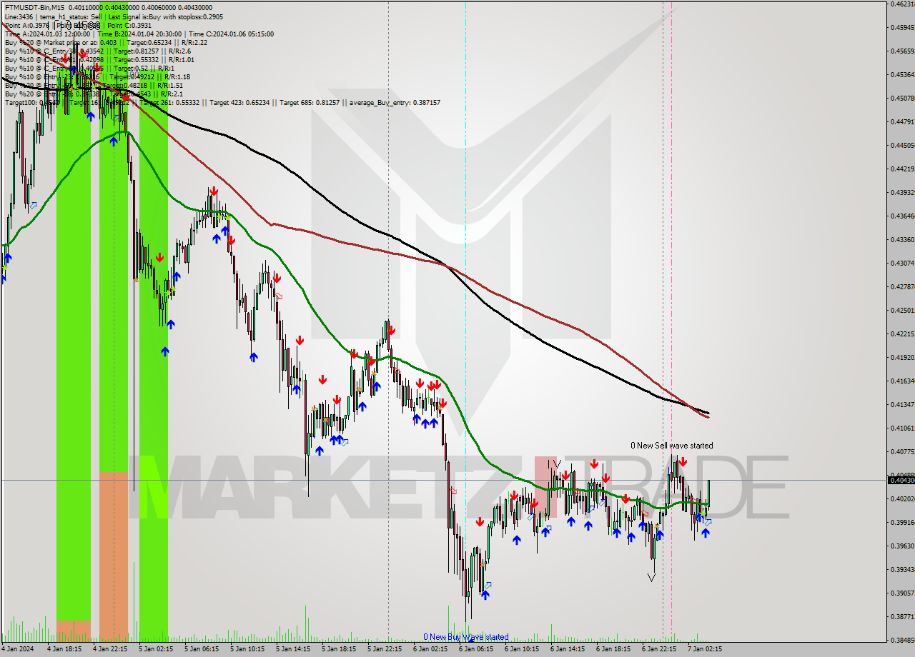Click the '6 Jan 22:15' time axis label

coord(659,649)
